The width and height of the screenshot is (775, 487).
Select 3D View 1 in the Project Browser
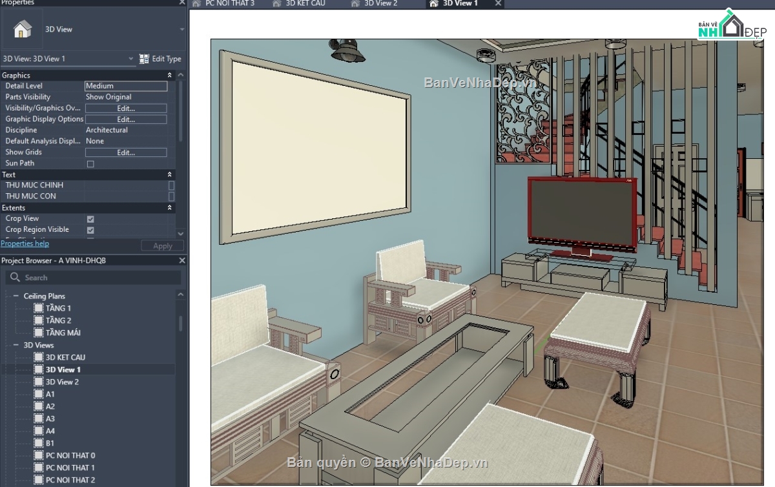point(63,369)
